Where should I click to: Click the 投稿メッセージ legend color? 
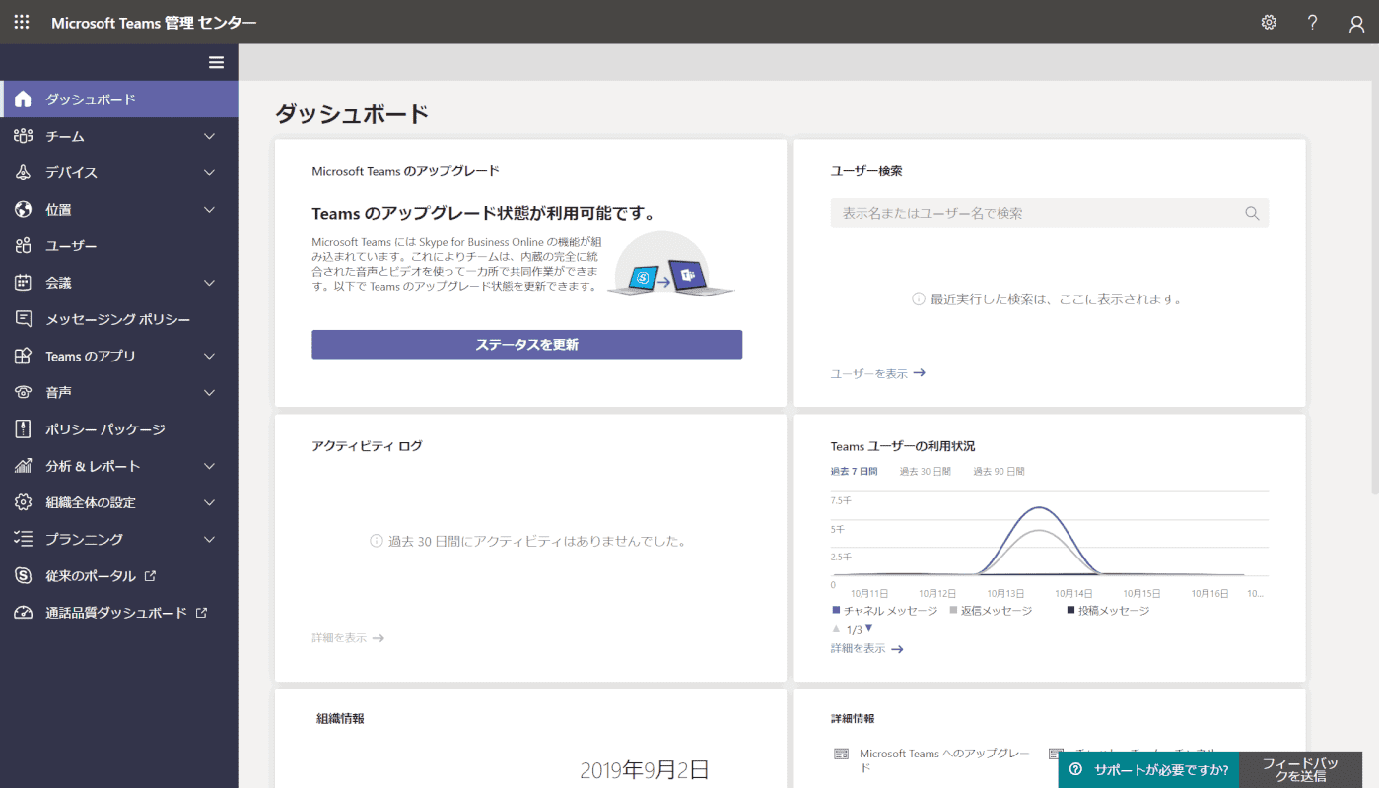pos(1070,611)
